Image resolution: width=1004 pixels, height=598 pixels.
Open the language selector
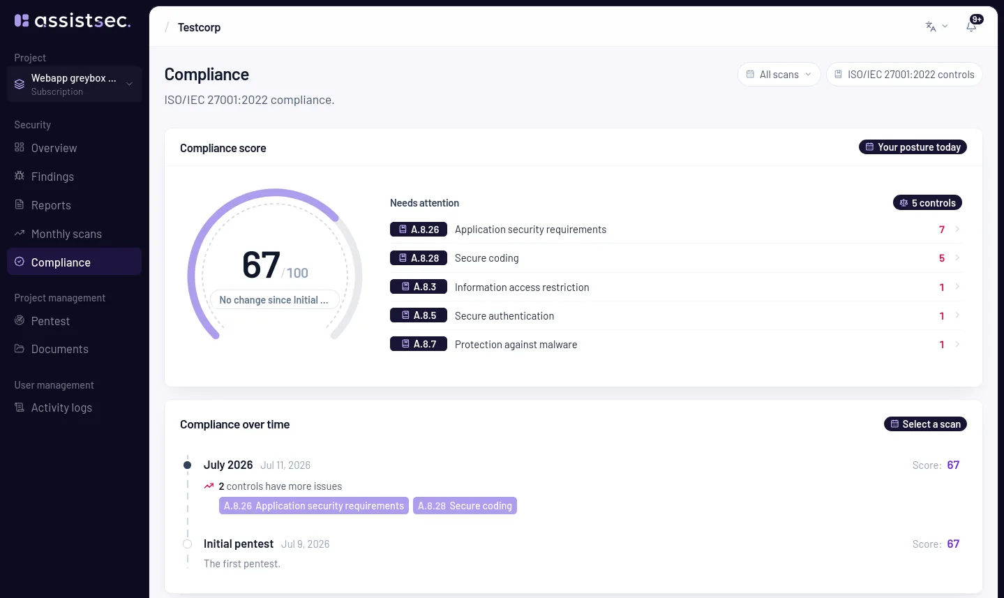[x=936, y=27]
